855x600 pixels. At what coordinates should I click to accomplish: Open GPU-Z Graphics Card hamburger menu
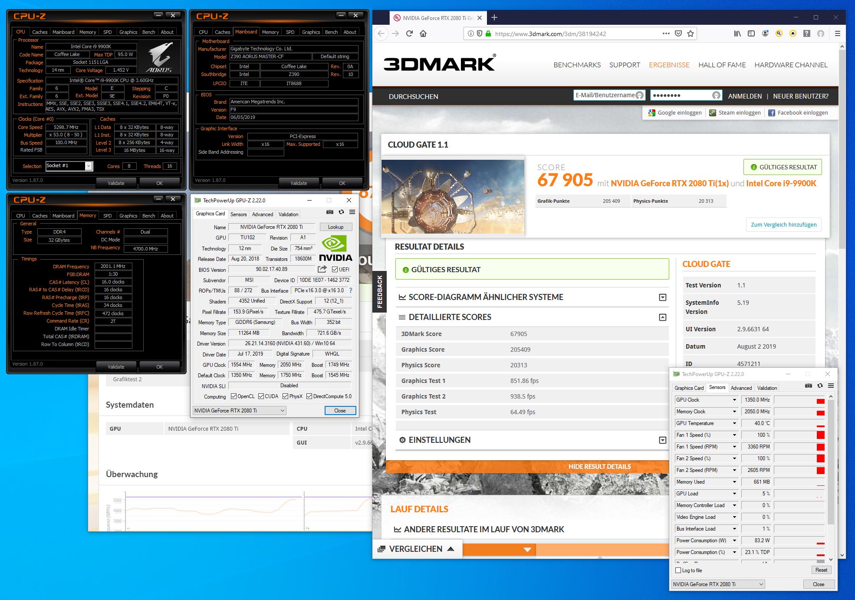click(352, 212)
